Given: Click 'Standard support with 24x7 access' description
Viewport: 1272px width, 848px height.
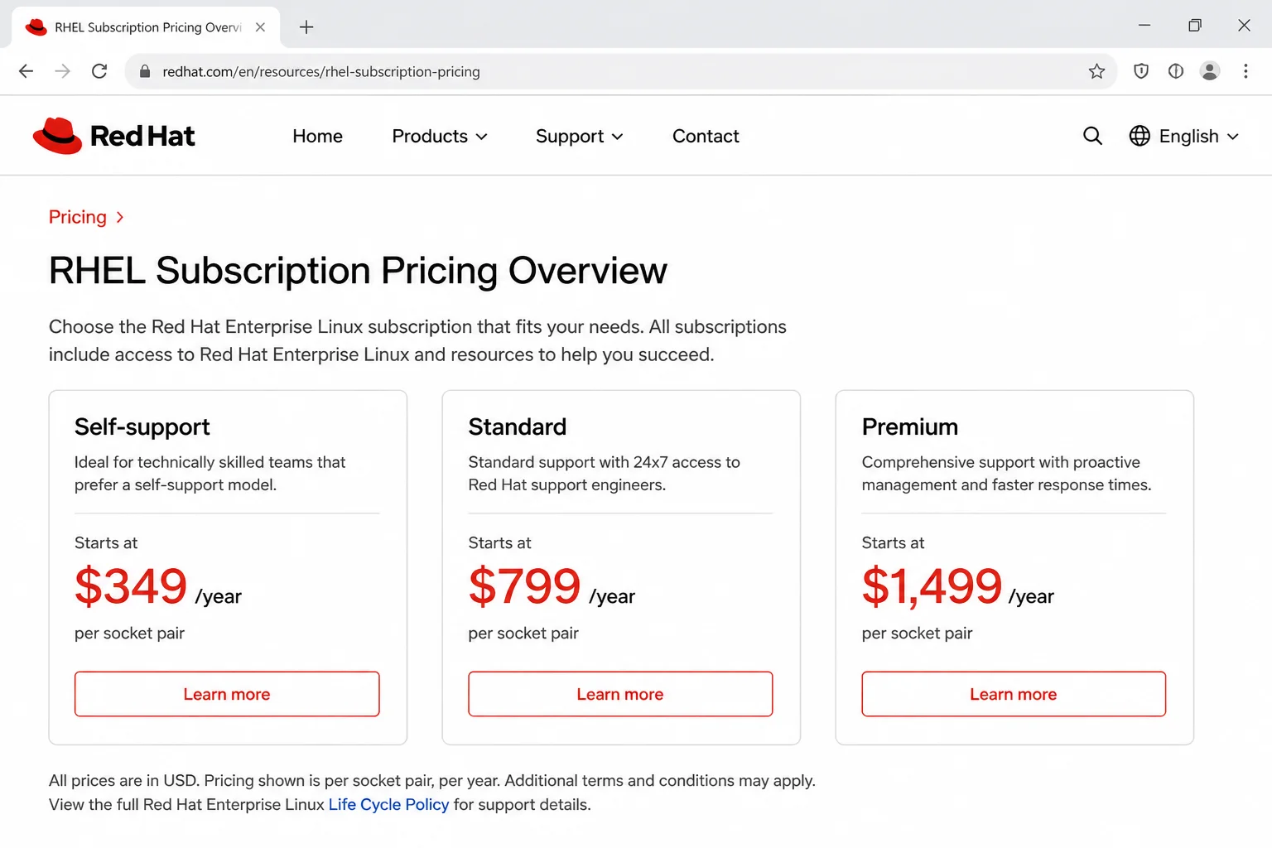Looking at the screenshot, I should coord(604,473).
